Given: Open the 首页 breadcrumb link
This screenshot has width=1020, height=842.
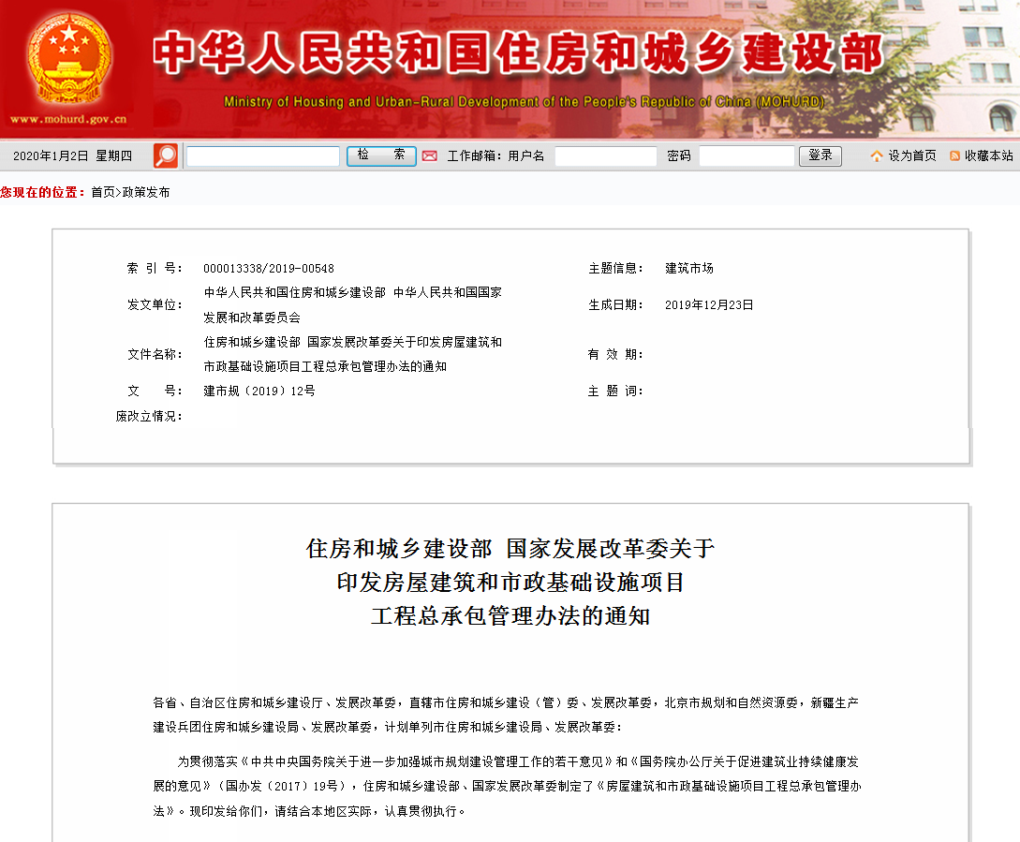Looking at the screenshot, I should click(x=103, y=192).
